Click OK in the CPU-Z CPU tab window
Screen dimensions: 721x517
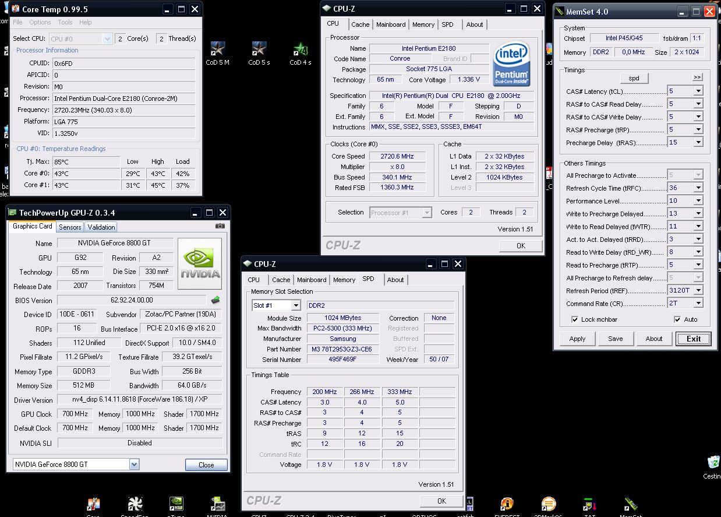[x=521, y=246]
